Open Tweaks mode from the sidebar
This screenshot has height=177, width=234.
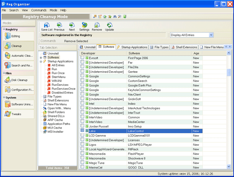[x=18, y=114]
